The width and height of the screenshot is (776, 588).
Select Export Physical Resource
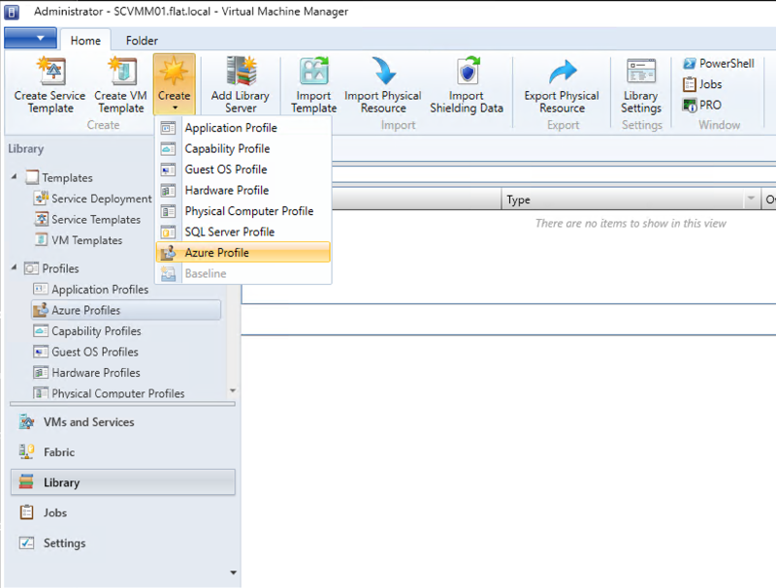click(x=561, y=85)
